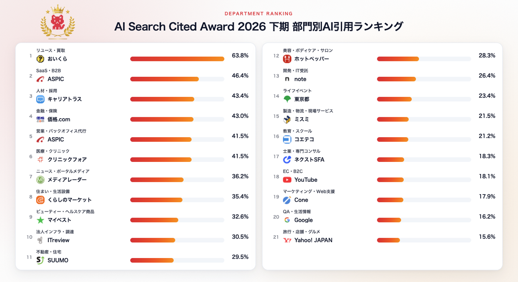Click the ITreview entry name
Screen dimensions: 518x282
click(x=59, y=240)
